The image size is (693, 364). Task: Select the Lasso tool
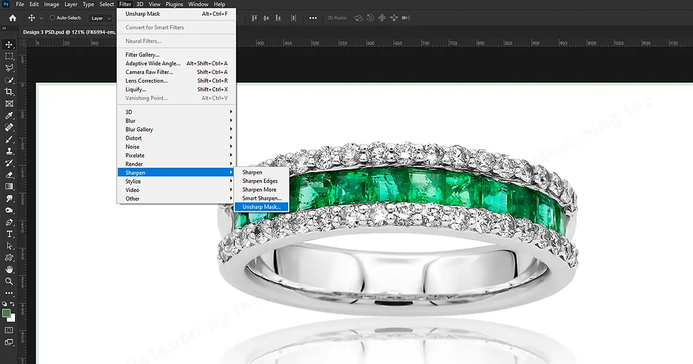(x=9, y=68)
